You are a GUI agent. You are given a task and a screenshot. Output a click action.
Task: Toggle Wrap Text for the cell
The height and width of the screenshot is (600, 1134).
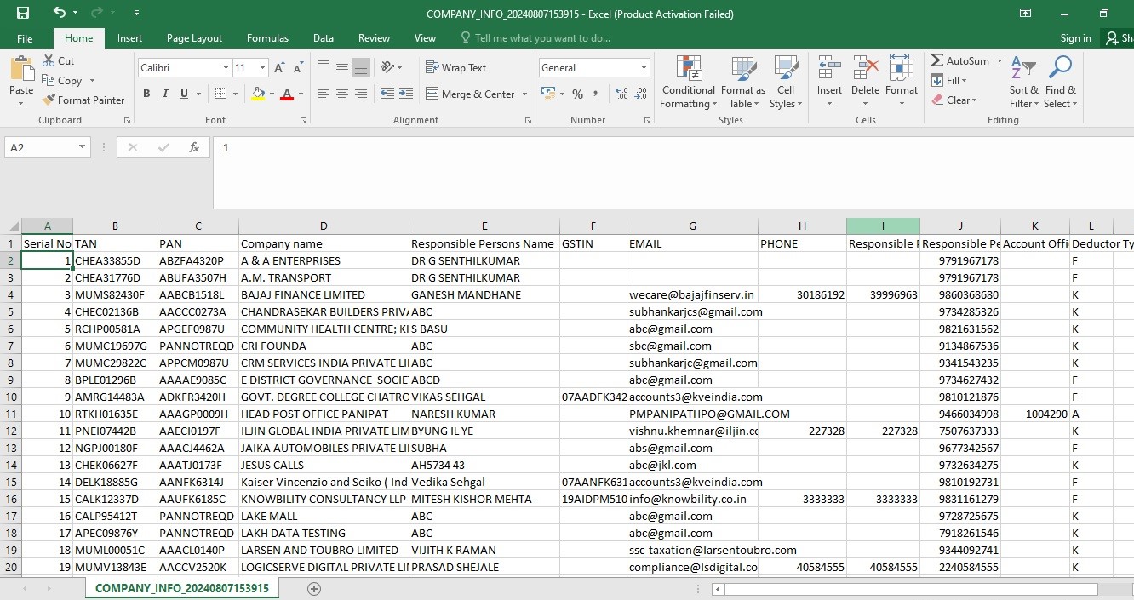(455, 67)
